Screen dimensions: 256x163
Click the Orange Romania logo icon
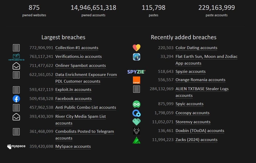(136, 80)
